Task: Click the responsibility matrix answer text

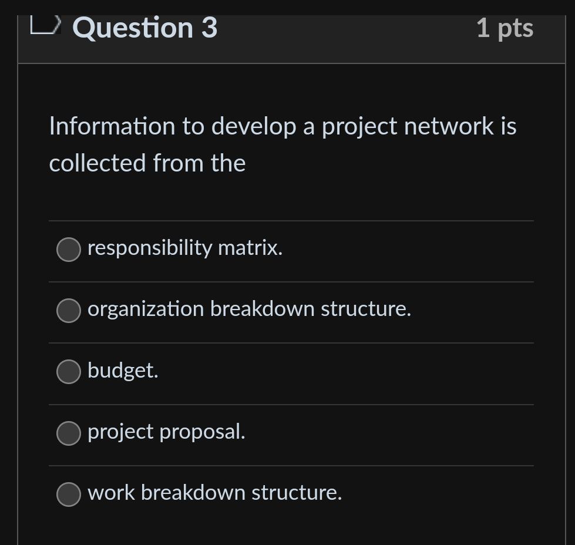Action: (x=185, y=248)
